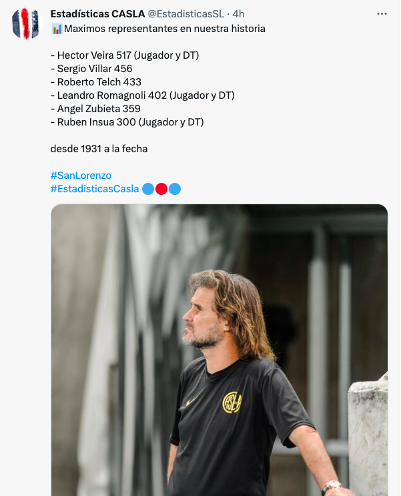
Task: Click the Angel Zubieta 359 line
Action: tap(95, 109)
